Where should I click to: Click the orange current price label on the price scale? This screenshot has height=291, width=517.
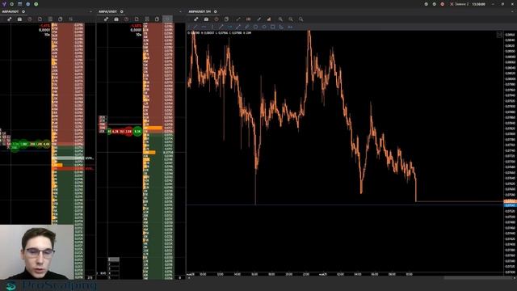pos(511,201)
